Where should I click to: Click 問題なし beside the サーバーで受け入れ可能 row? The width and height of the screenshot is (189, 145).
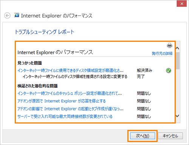(x=144, y=116)
